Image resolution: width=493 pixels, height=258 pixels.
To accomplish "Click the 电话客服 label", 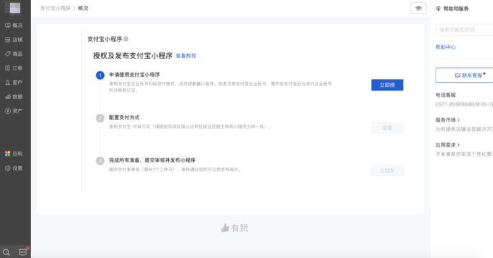I will [x=446, y=95].
